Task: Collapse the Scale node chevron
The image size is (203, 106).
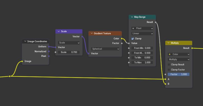Action: coord(59,31)
